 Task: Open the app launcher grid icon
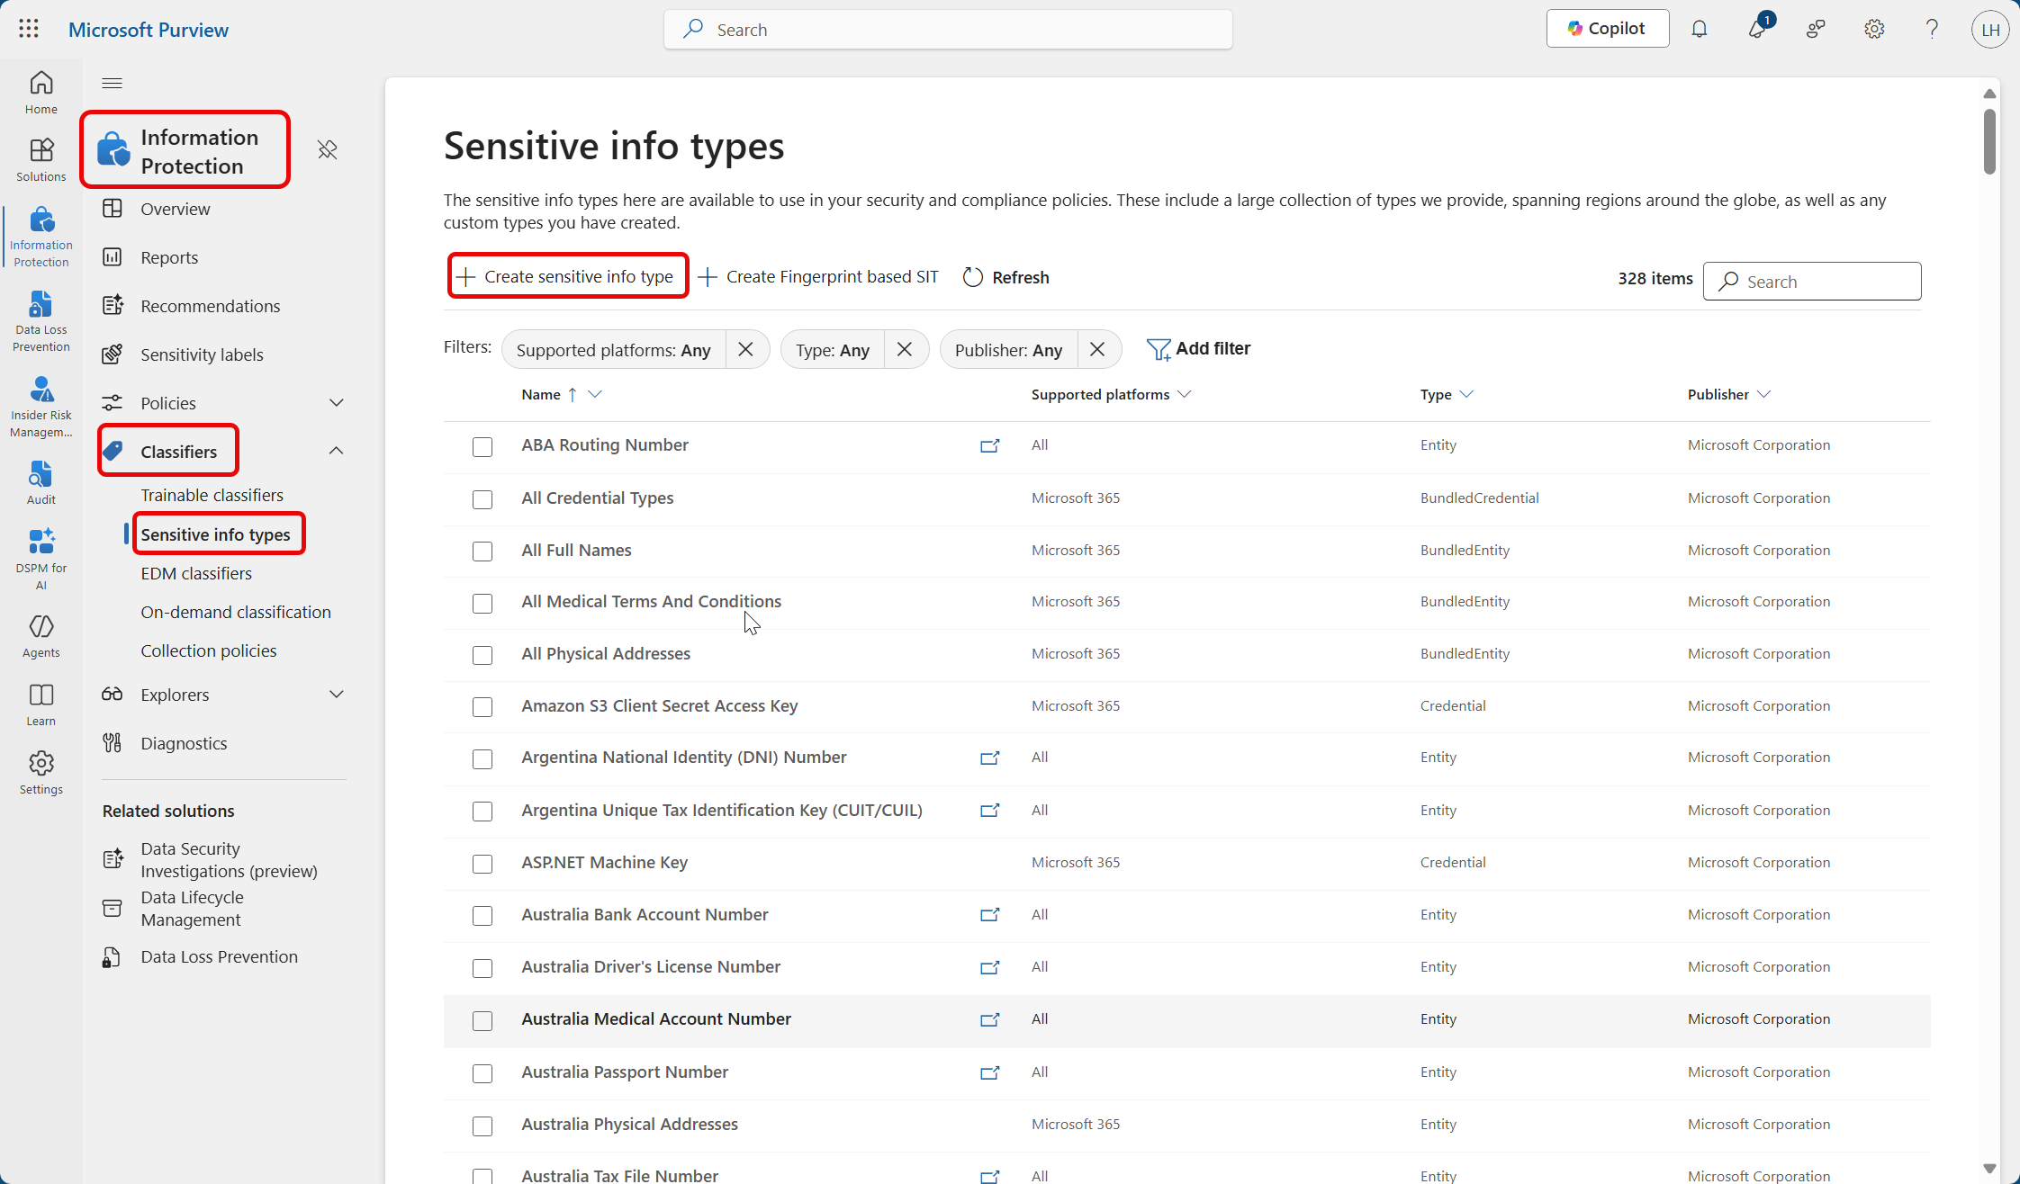(x=29, y=29)
